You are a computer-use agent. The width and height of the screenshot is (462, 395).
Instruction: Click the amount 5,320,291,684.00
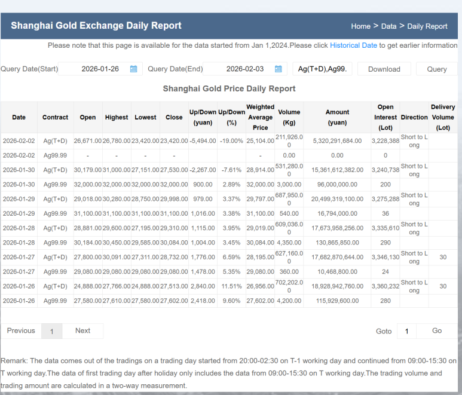point(337,141)
